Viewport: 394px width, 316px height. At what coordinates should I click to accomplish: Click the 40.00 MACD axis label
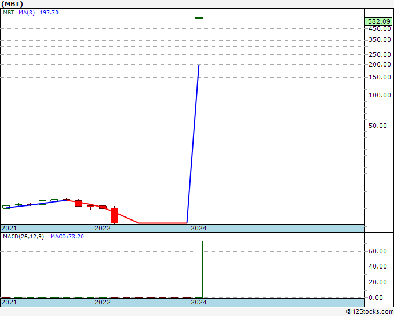tap(378, 267)
